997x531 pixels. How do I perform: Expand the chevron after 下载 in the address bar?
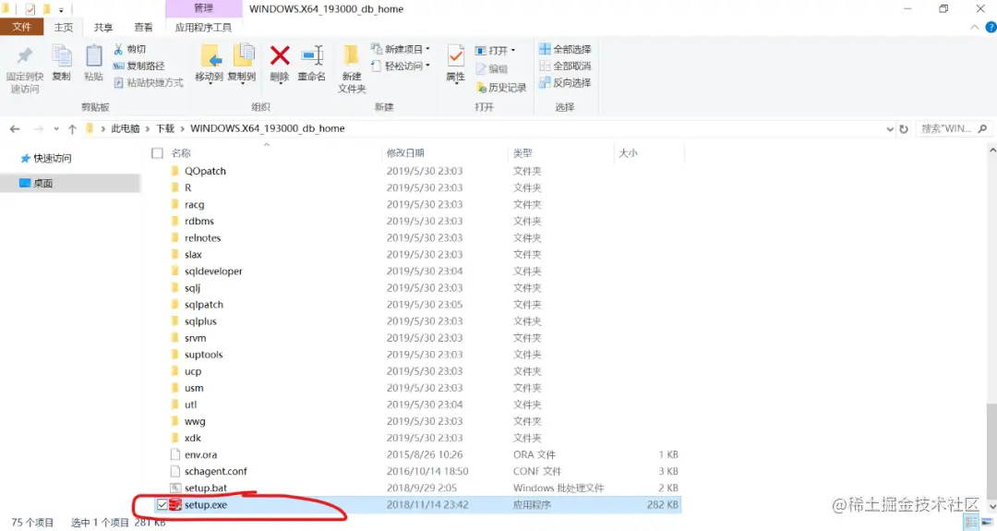click(183, 128)
